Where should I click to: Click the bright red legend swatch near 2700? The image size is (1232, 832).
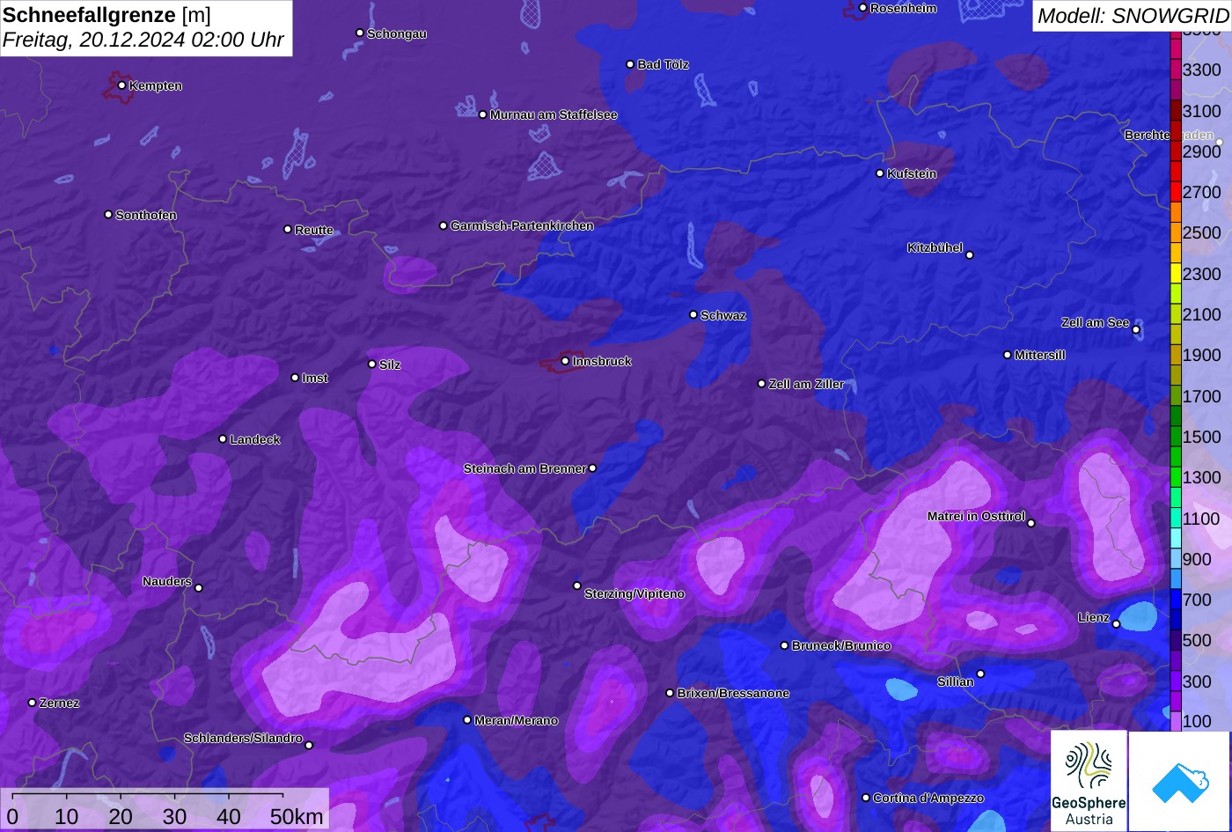[1176, 191]
